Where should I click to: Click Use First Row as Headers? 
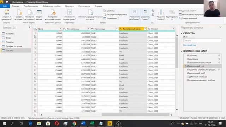click(x=191, y=14)
